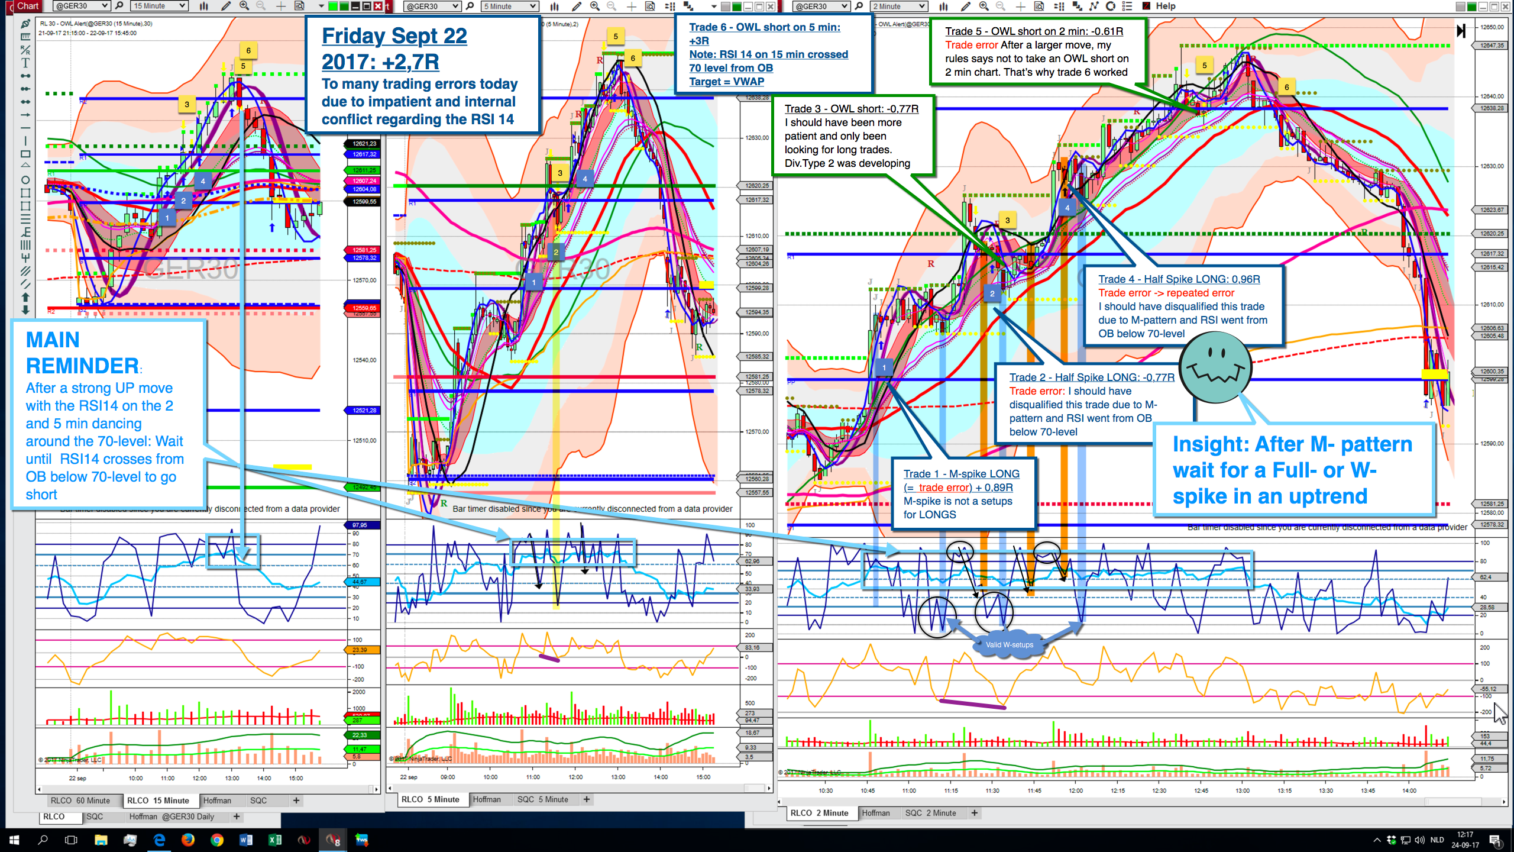Click the gray link swatch, 5 Minute chart

pyautogui.click(x=726, y=7)
